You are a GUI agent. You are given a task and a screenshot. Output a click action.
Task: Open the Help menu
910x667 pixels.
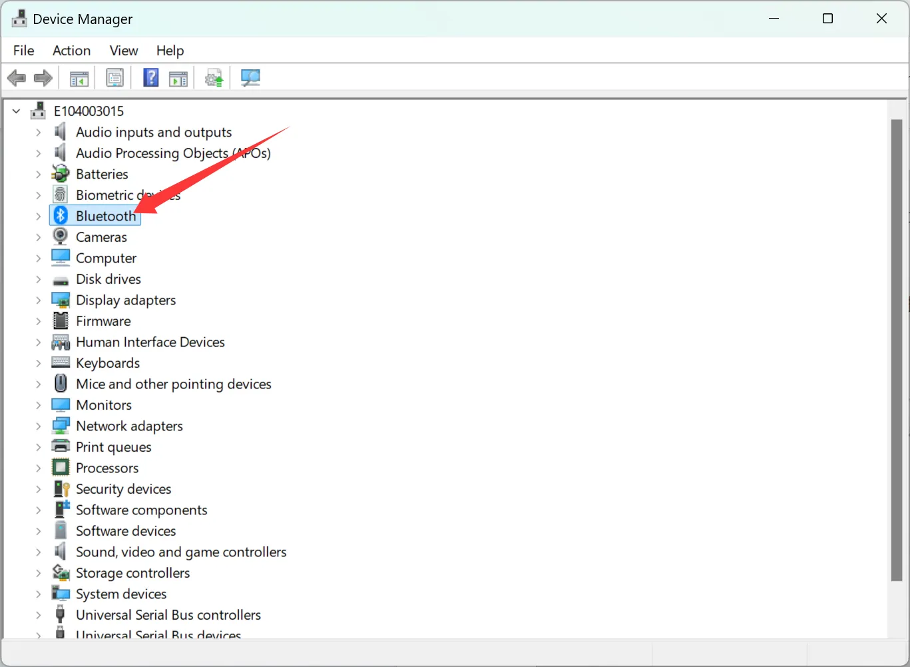point(170,51)
